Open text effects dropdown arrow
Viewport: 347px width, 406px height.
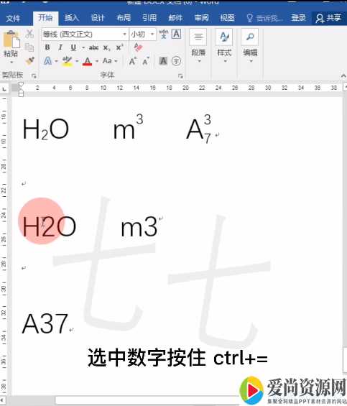tap(57, 61)
